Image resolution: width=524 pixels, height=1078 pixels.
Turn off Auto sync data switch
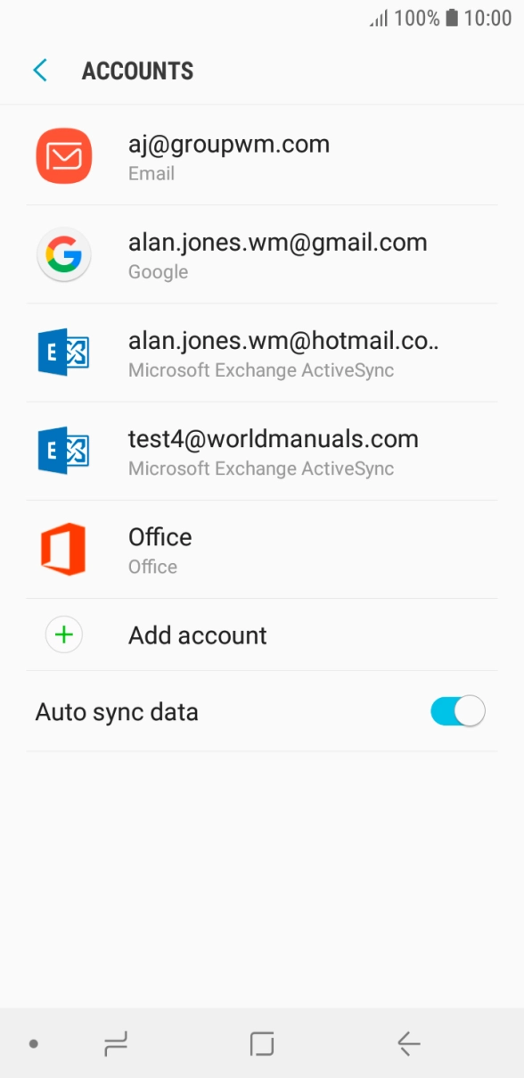pyautogui.click(x=458, y=711)
